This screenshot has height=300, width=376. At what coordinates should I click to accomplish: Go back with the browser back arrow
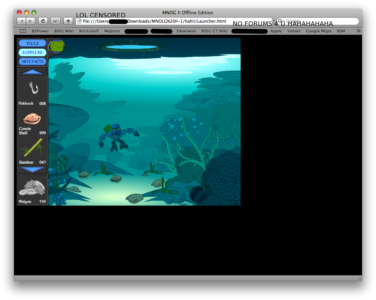pos(22,21)
